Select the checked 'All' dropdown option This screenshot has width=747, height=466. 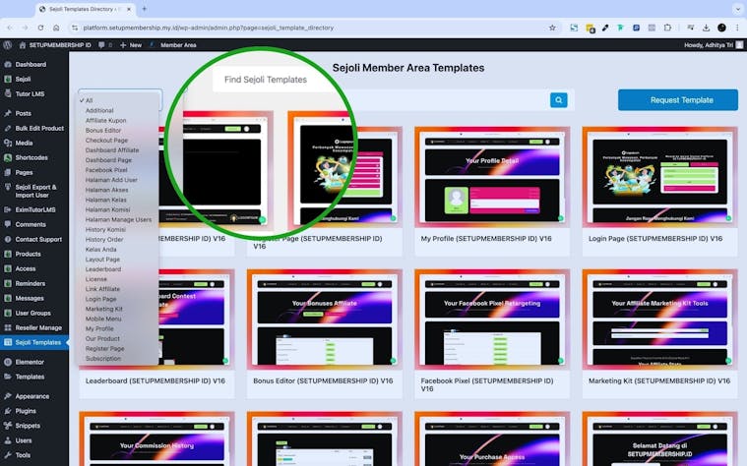point(89,100)
